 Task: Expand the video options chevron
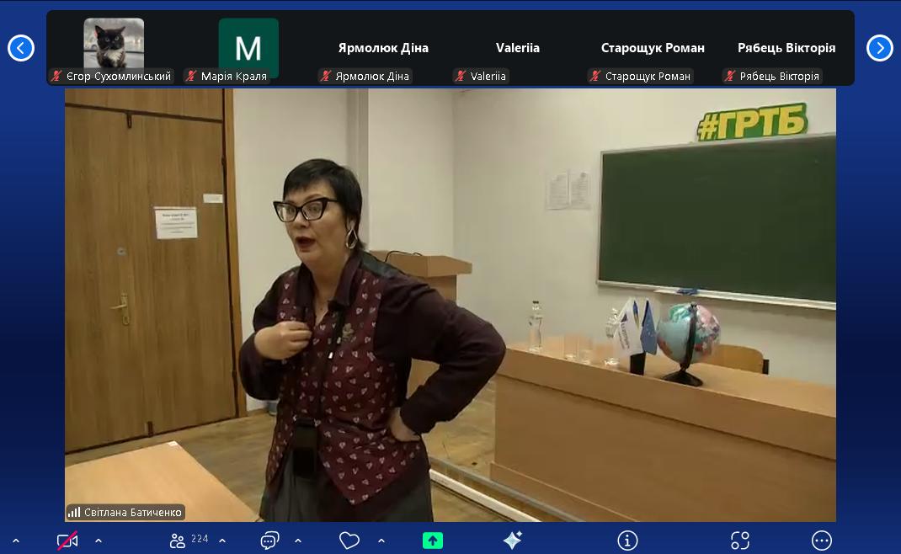[99, 541]
